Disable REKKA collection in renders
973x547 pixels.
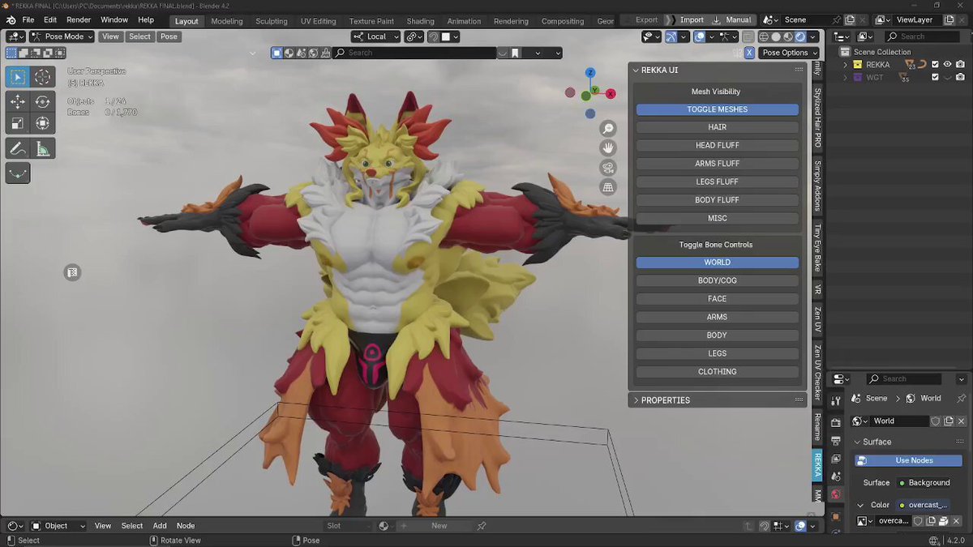click(x=960, y=65)
